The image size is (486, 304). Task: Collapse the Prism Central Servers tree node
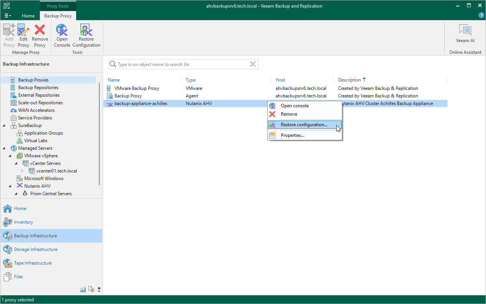pyautogui.click(x=16, y=194)
